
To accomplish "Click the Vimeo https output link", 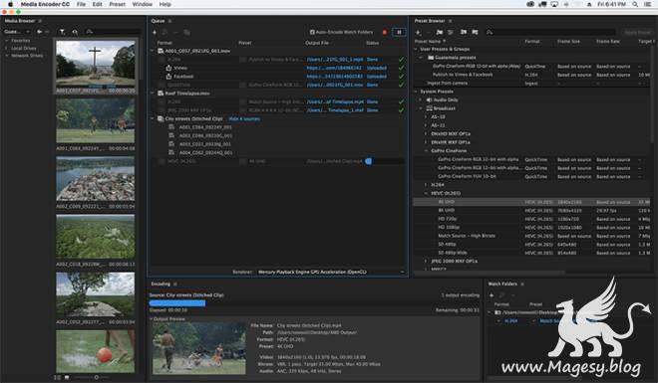I will pyautogui.click(x=334, y=68).
